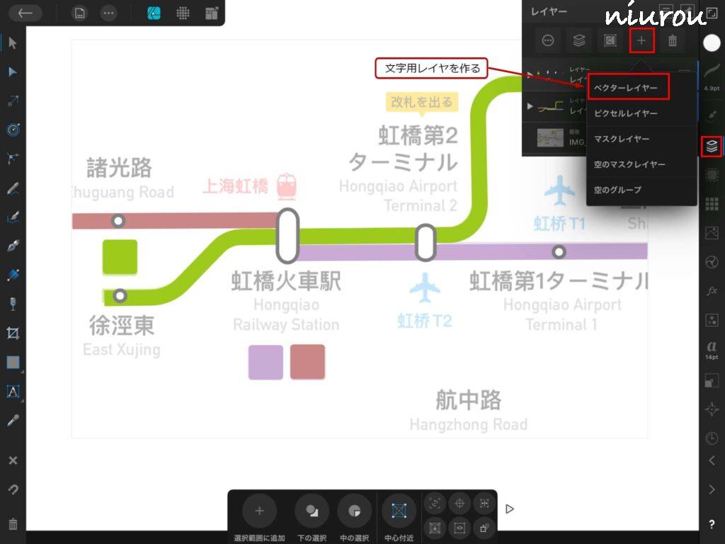Viewport: 725px width, 544px height.
Task: Choose ベクターレイヤー from the add menu
Action: [626, 88]
